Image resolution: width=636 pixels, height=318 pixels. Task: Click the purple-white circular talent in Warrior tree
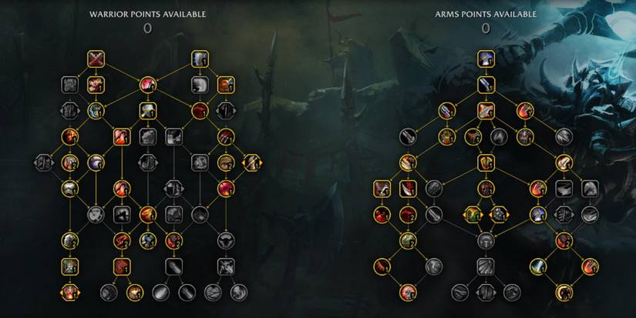pyautogui.click(x=96, y=162)
